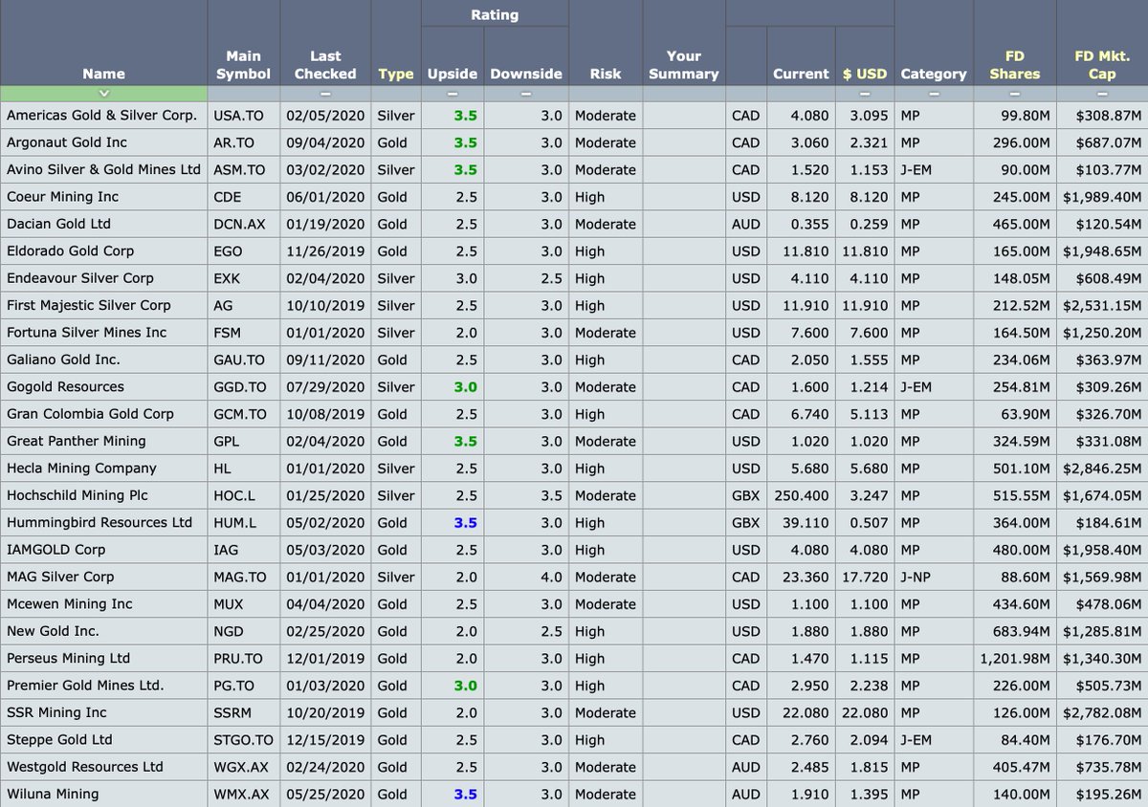Click the FD Shares column header
This screenshot has height=807, width=1148.
[x=1014, y=65]
